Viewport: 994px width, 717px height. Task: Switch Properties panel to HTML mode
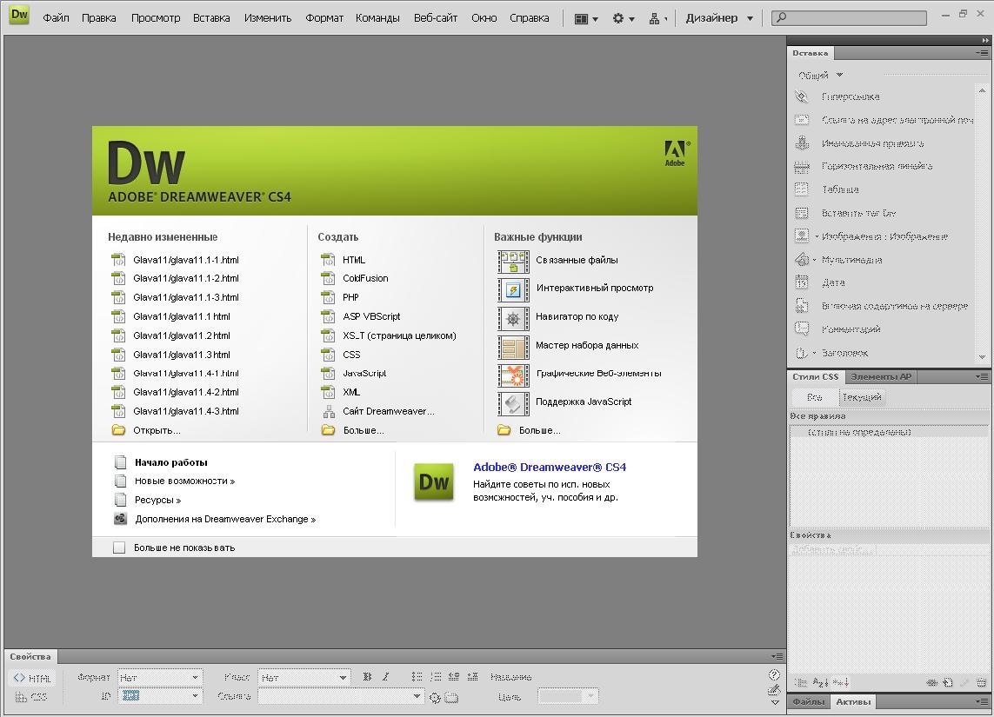tap(32, 678)
